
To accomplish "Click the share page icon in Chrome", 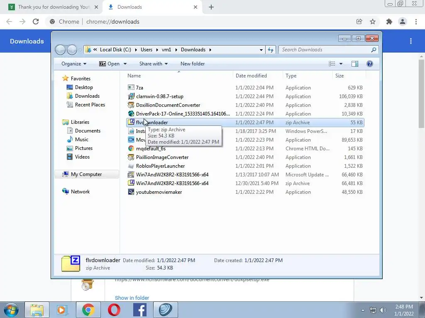I will 359,22.
